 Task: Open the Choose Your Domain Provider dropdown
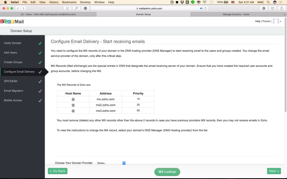[110, 163]
